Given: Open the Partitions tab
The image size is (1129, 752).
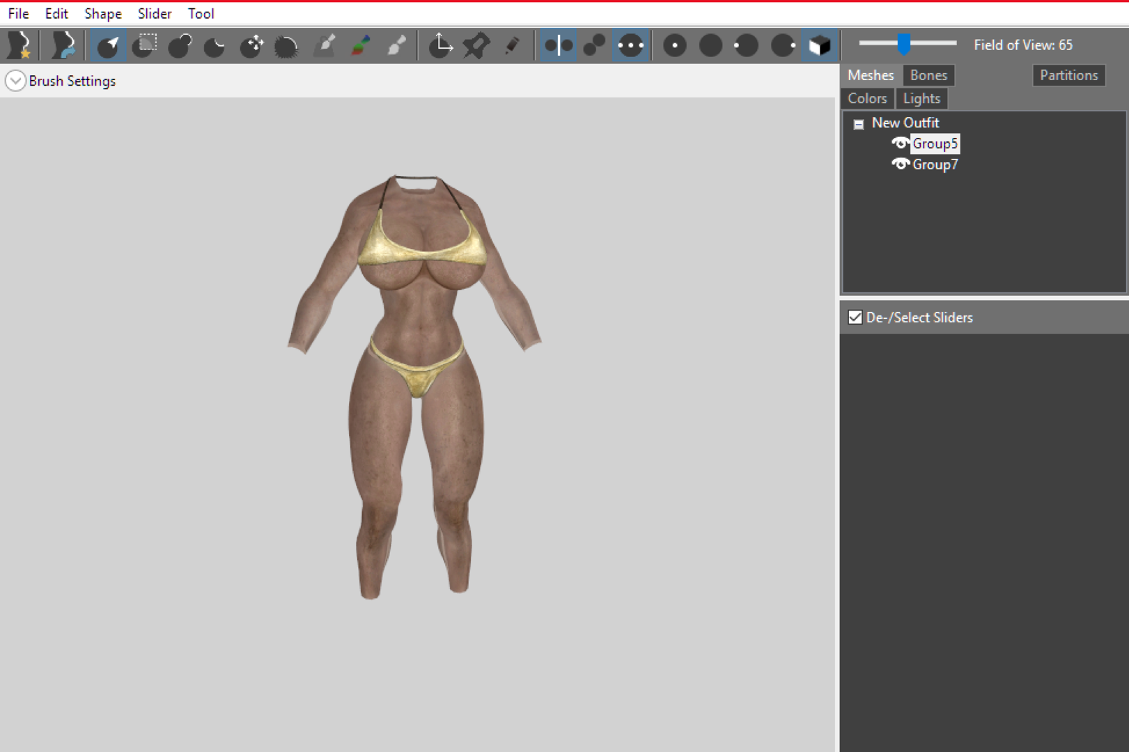Looking at the screenshot, I should tap(1068, 75).
